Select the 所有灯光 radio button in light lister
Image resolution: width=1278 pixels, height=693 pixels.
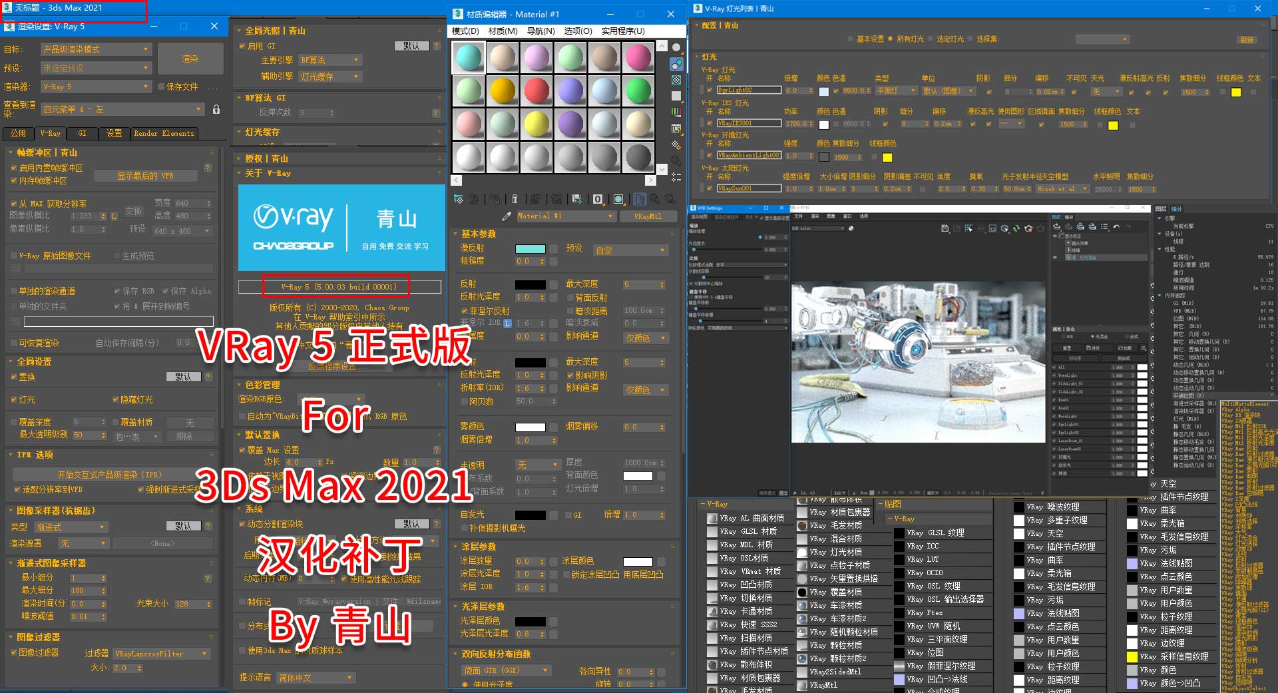coord(889,38)
